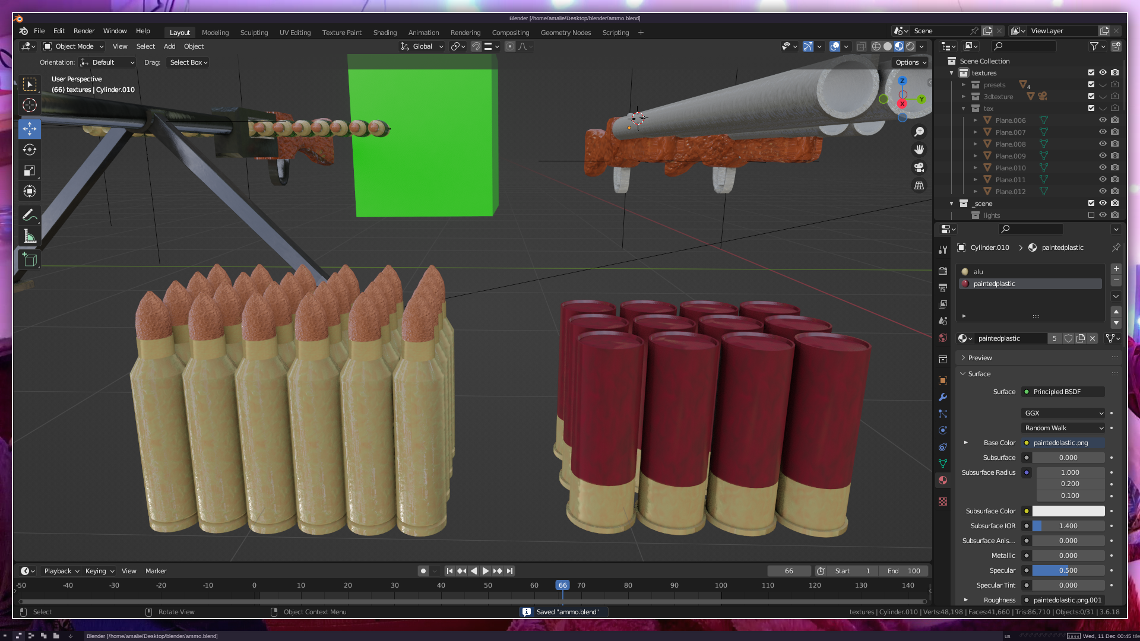Toggle camera view in viewport
The width and height of the screenshot is (1140, 641).
(919, 167)
